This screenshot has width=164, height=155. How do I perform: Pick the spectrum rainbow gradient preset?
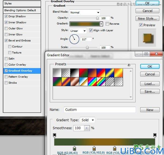point(92,82)
